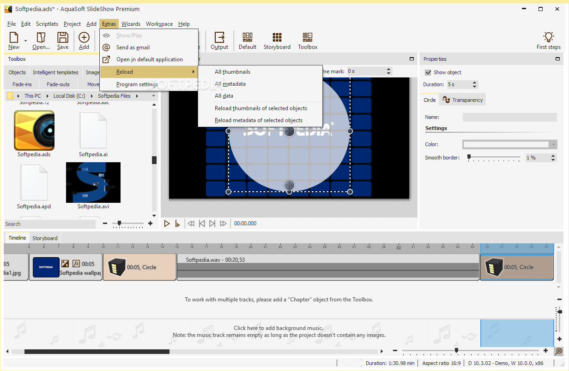This screenshot has width=569, height=371.
Task: Choose Open in default application
Action: click(149, 59)
